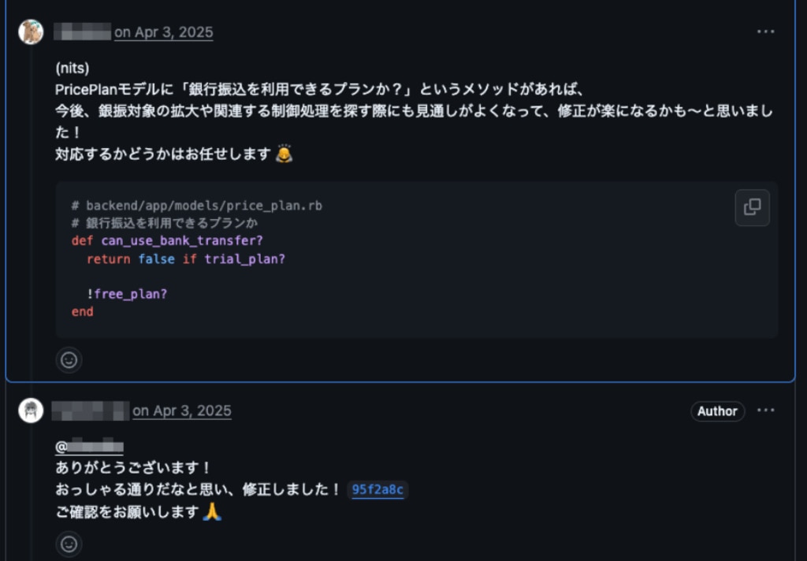
Task: Click the folded hands emoji in reply
Action: click(x=212, y=511)
